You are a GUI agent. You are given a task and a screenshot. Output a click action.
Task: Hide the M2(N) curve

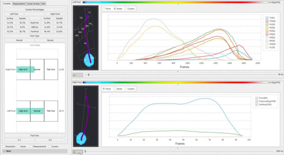(x=267, y=28)
